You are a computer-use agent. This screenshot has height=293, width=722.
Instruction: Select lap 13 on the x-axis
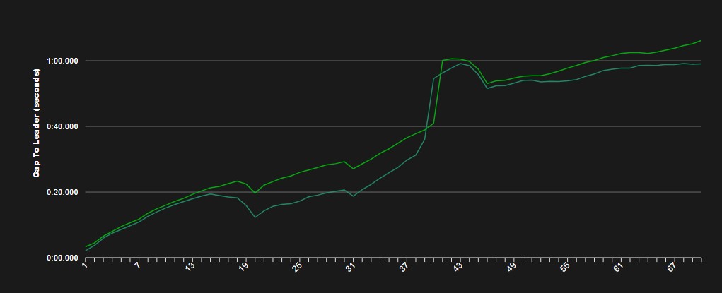(x=190, y=266)
